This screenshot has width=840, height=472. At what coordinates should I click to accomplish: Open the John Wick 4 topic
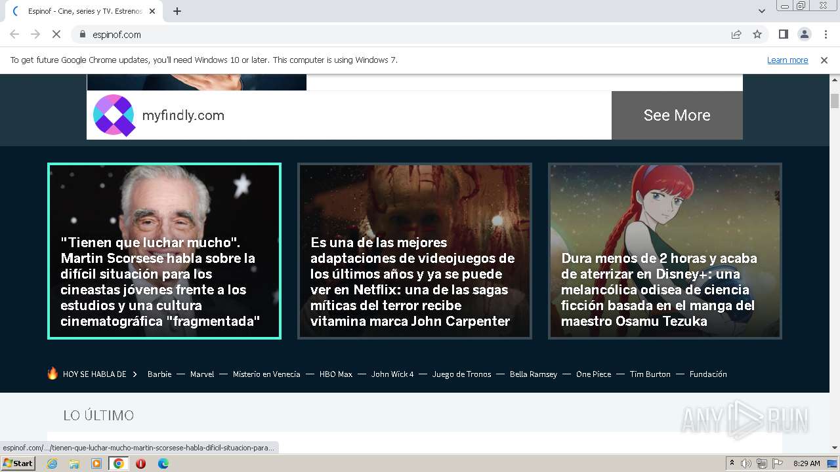click(x=392, y=374)
